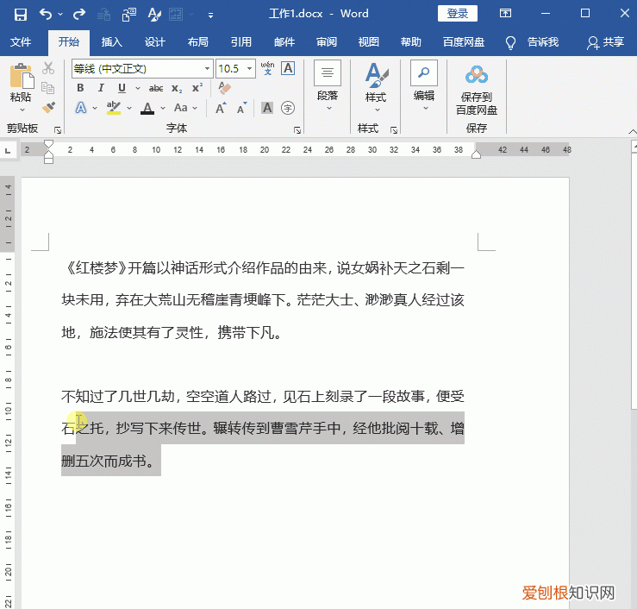The height and width of the screenshot is (609, 637).
Task: Click the first line indent marker
Action: [48, 143]
